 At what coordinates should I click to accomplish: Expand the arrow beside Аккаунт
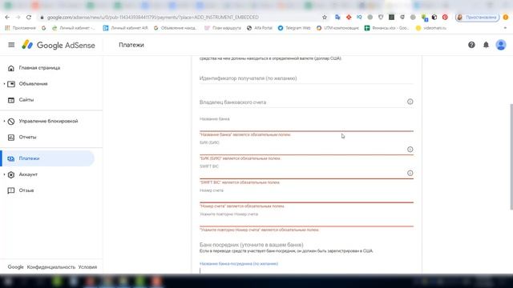pos(4,174)
